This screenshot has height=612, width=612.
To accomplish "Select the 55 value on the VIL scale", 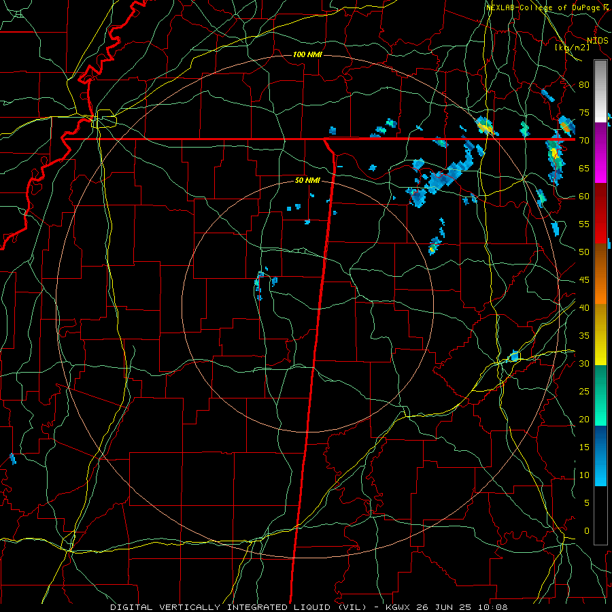I will click(584, 224).
